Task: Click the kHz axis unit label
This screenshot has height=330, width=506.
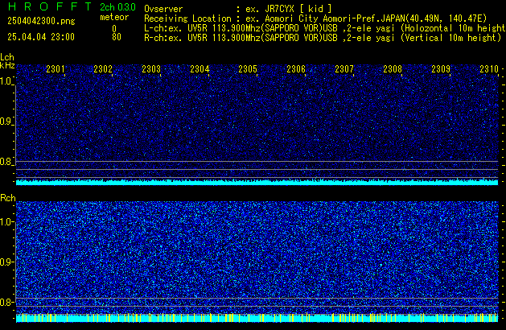Action: pos(7,65)
